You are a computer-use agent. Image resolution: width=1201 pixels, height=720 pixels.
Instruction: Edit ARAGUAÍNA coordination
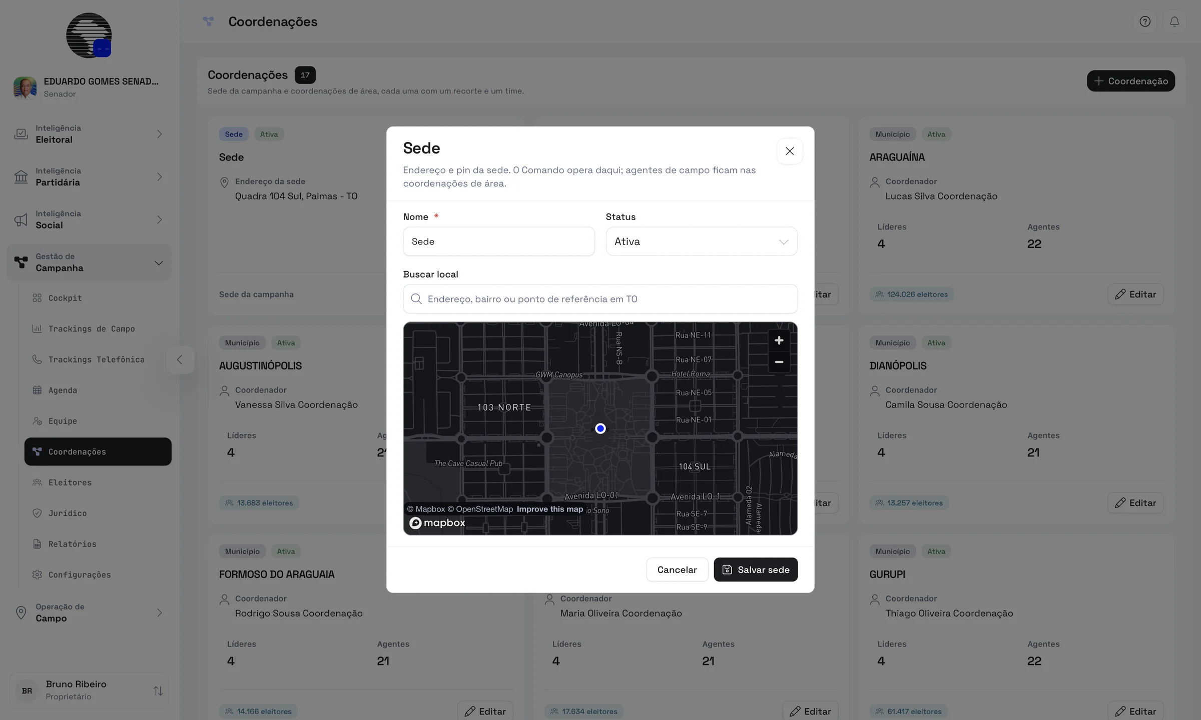point(1135,294)
